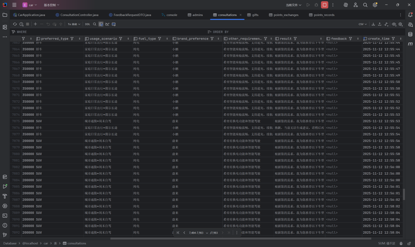Open the find magnifier in table toolbar
Screen dimensions: 415x247
pyautogui.click(x=95, y=24)
